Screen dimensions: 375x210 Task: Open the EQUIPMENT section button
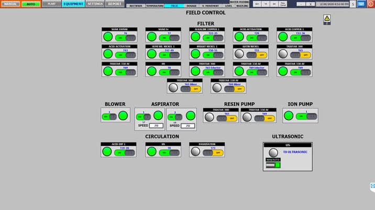[x=73, y=4]
